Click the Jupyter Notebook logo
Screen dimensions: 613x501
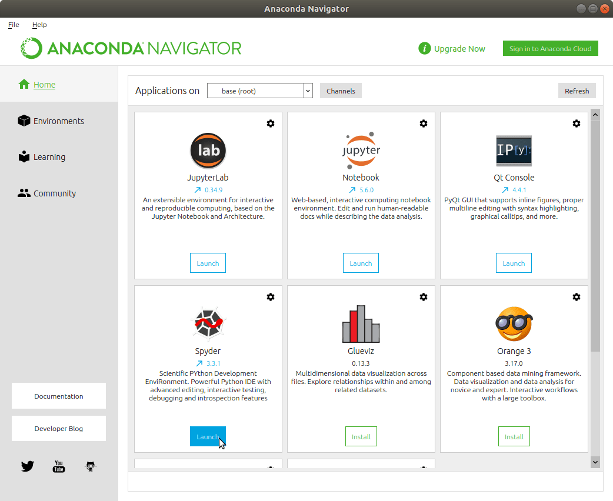(x=361, y=151)
